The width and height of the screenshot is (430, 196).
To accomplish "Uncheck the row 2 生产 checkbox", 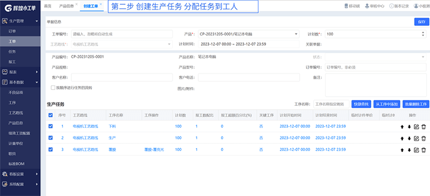I will (51, 138).
